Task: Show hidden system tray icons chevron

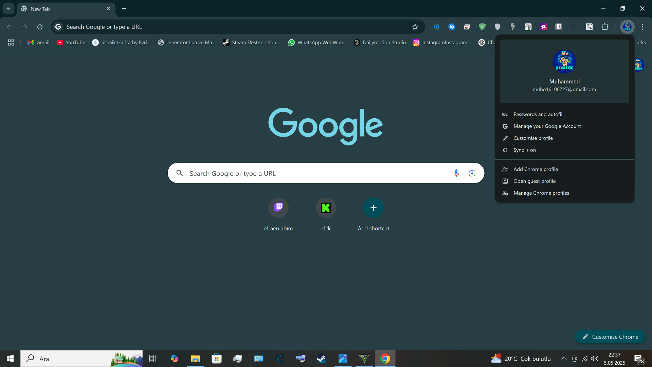Action: click(x=564, y=359)
